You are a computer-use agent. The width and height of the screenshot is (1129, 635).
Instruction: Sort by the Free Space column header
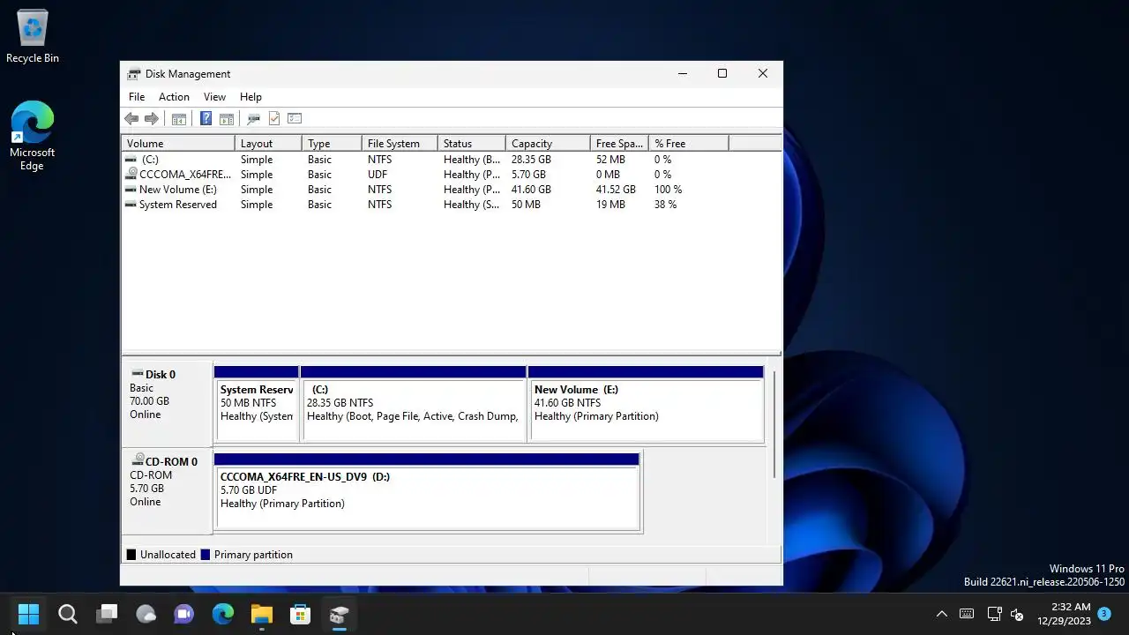click(x=619, y=143)
